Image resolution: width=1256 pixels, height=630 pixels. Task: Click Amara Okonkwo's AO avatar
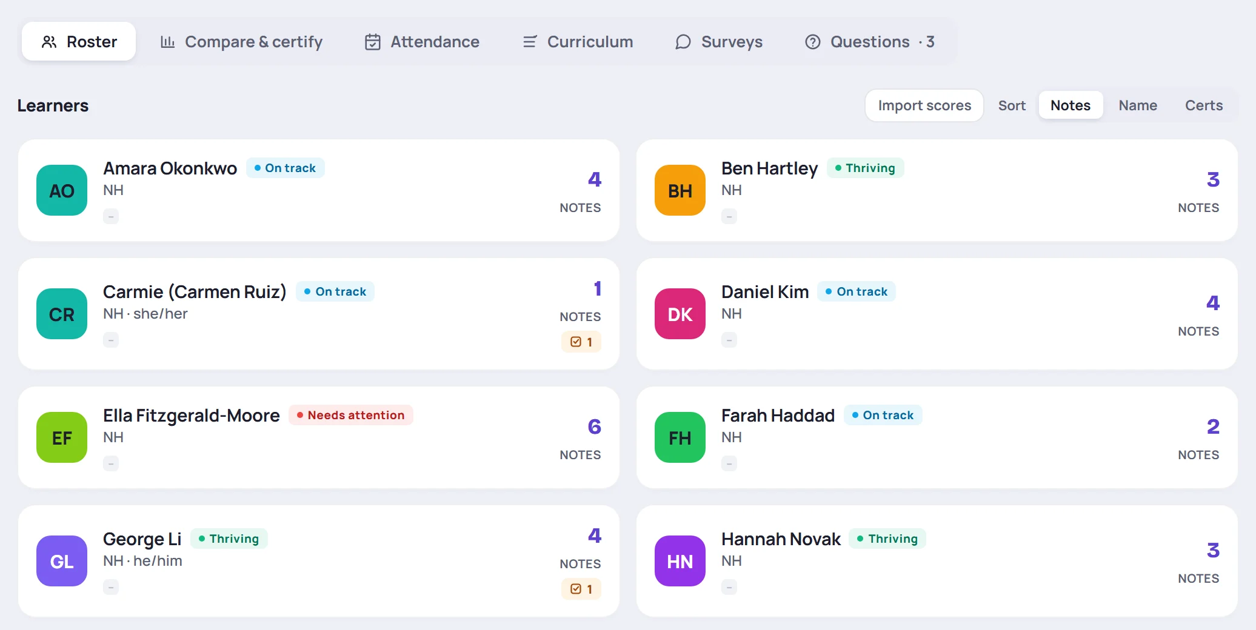62,190
